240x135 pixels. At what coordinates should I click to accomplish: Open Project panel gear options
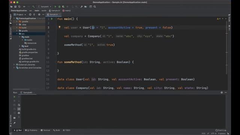[39, 15]
